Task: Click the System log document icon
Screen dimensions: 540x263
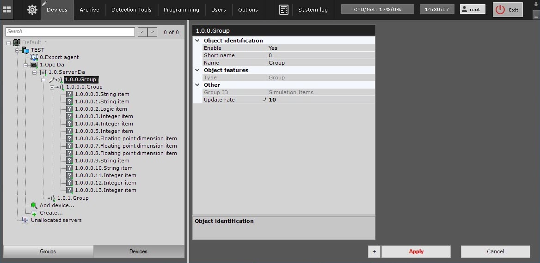Action: point(284,10)
